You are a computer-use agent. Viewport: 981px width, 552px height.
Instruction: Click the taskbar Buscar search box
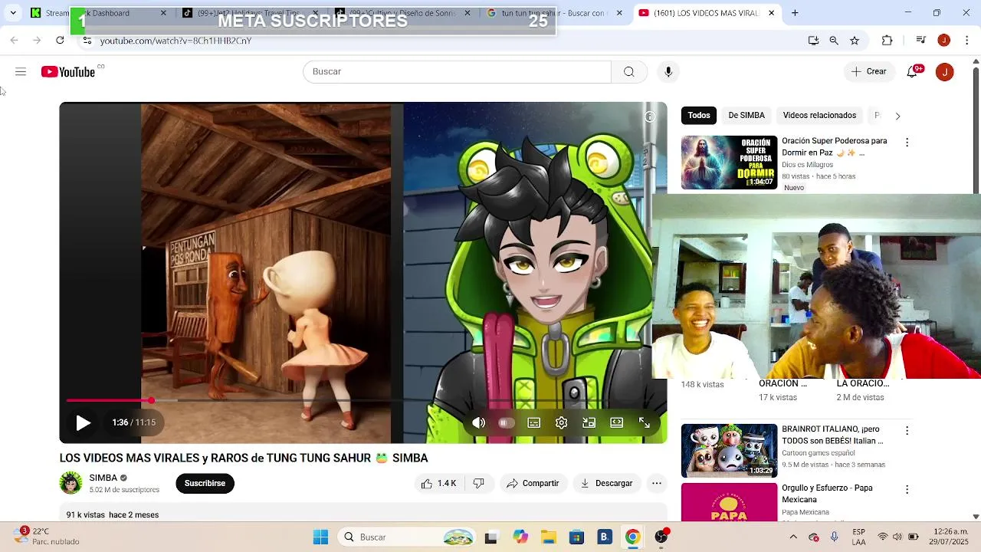(408, 537)
